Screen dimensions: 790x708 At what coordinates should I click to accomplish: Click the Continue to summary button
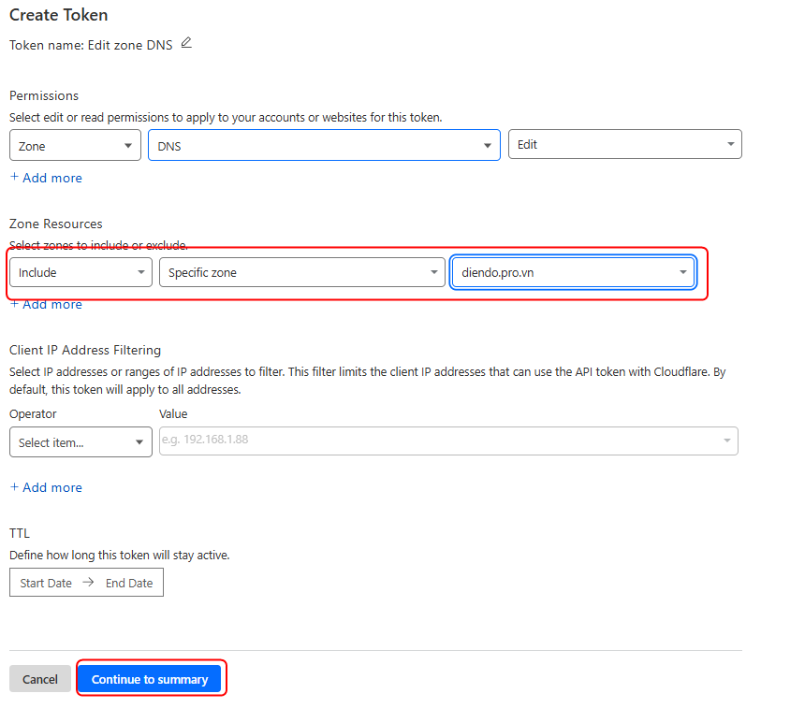(150, 679)
